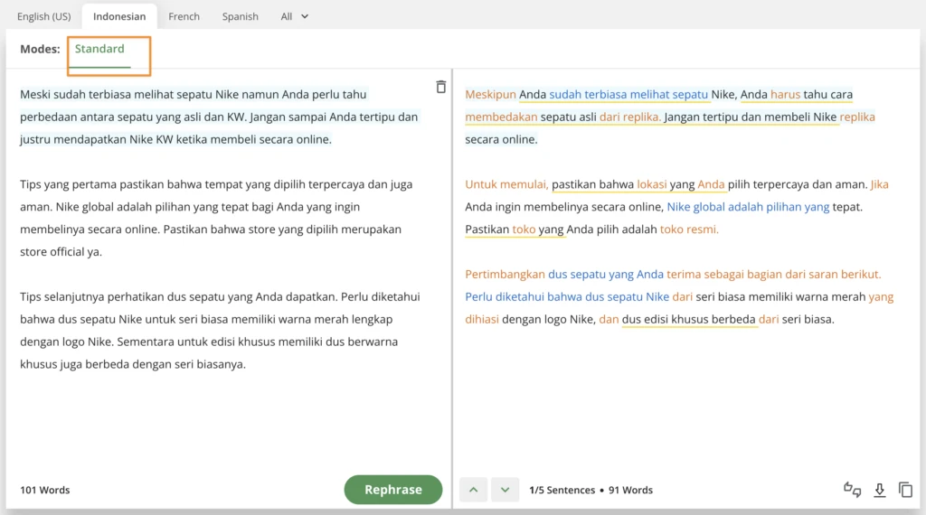The height and width of the screenshot is (515, 926).
Task: Switch to the French language tab
Action: click(x=184, y=16)
